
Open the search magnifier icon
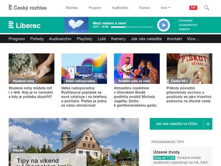pos(206,8)
